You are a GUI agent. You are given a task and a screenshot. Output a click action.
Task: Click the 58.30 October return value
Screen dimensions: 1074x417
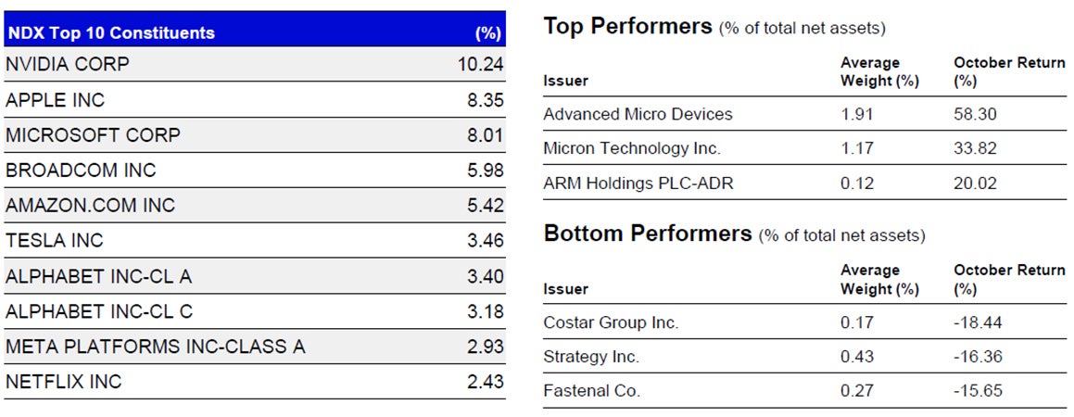click(x=975, y=114)
